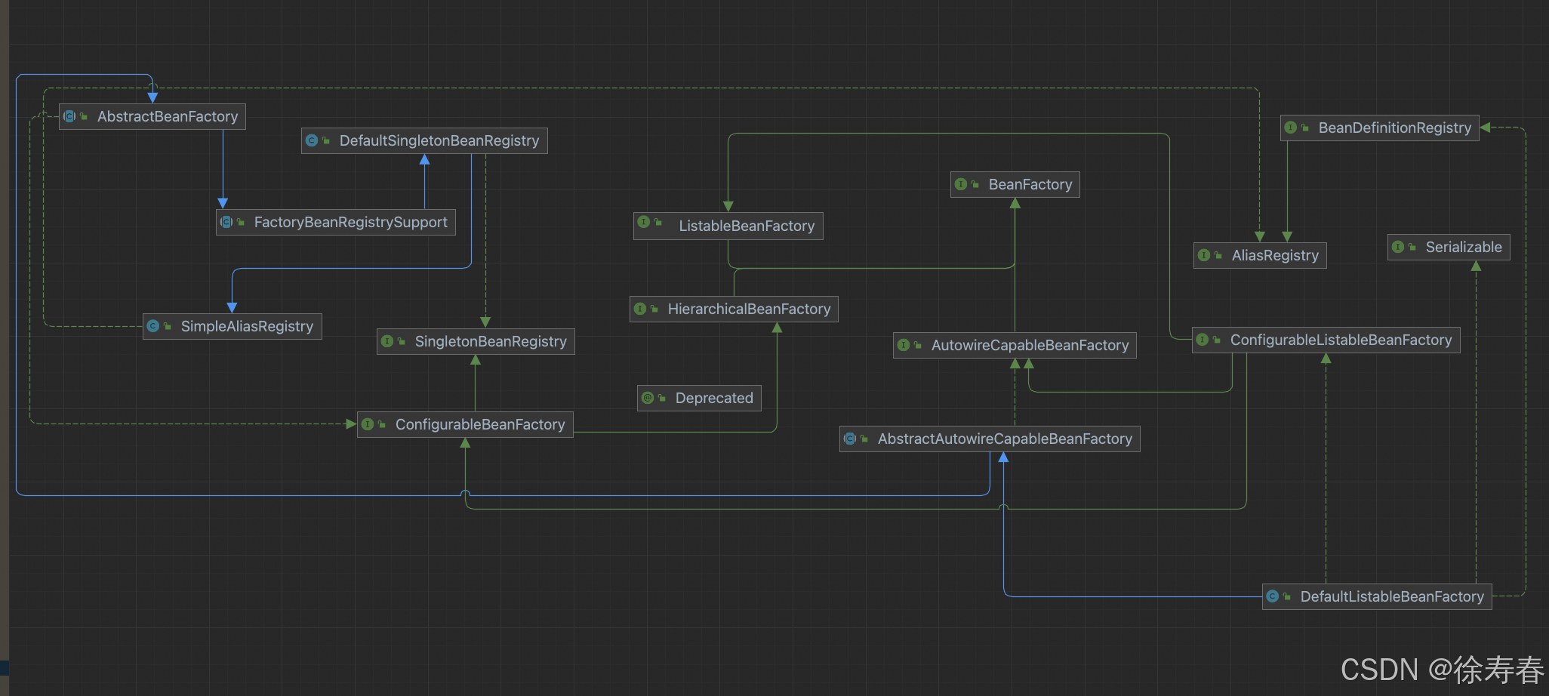The image size is (1549, 696).
Task: Select the FactoryBeanRegistrySupport node label
Action: (x=351, y=222)
